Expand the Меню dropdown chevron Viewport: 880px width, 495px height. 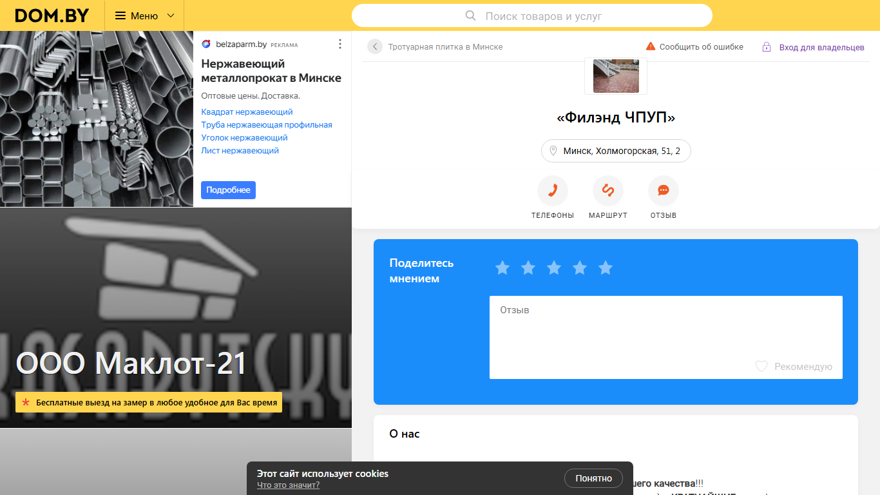click(171, 15)
